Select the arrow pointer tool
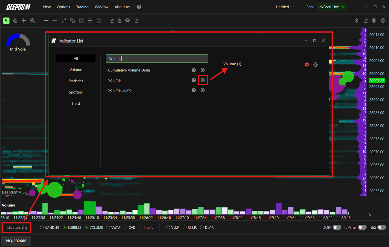 click(6, 20)
